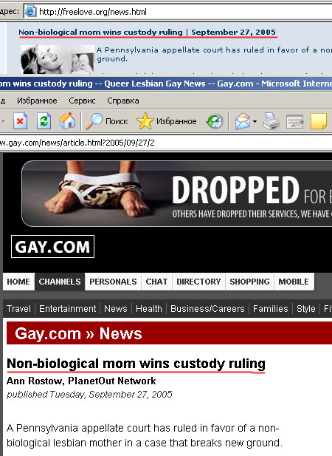Click the Mail envelope icon
The width and height of the screenshot is (332, 456).
(243, 121)
